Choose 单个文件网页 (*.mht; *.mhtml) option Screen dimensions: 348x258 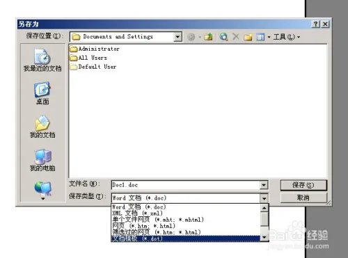[x=185, y=219]
